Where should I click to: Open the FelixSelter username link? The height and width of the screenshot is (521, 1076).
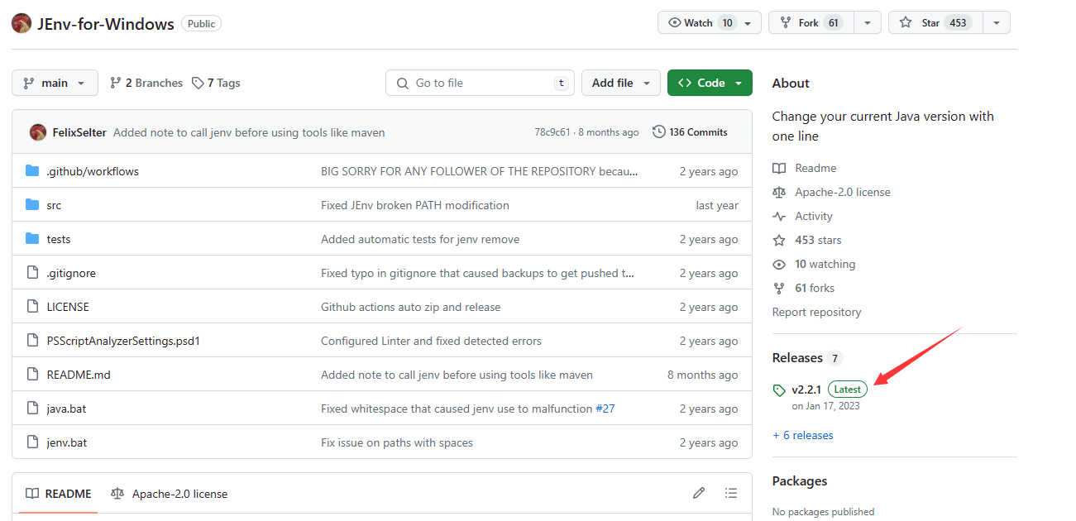coord(79,132)
